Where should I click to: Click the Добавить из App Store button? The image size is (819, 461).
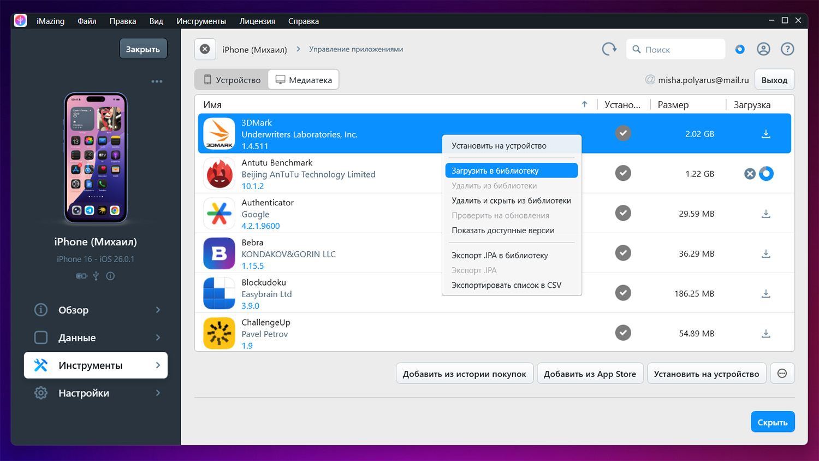[590, 374]
